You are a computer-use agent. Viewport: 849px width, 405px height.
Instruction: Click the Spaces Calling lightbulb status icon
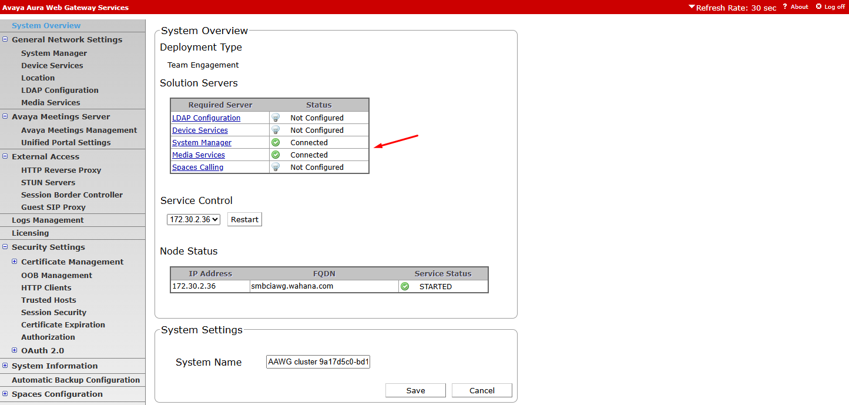tap(276, 167)
